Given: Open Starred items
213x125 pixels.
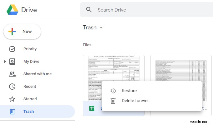Looking at the screenshot, I should tap(30, 99).
